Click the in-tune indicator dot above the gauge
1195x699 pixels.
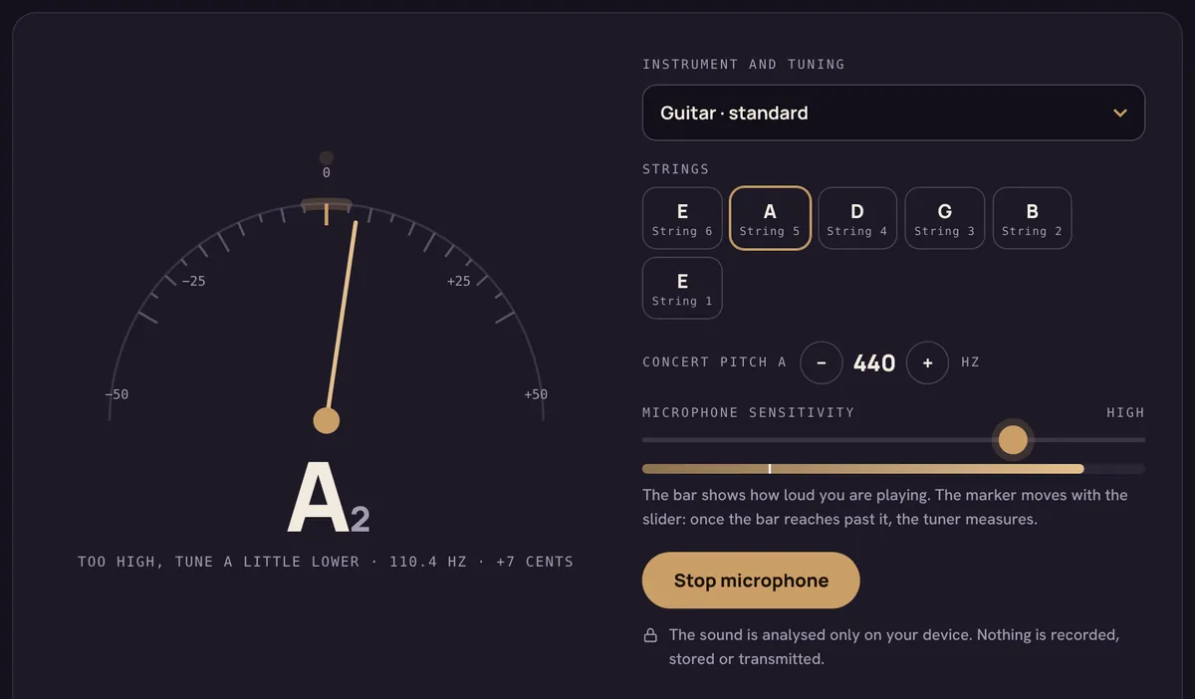pos(326,158)
